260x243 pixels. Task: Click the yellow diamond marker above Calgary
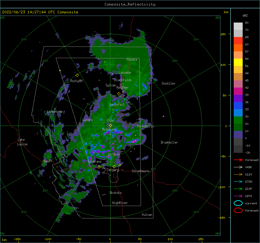click(x=114, y=166)
